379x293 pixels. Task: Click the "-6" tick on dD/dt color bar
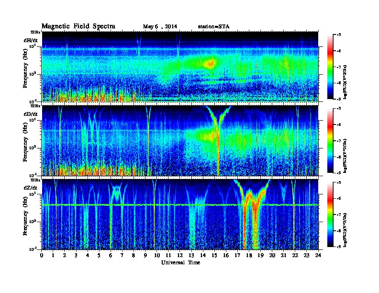tap(339, 125)
